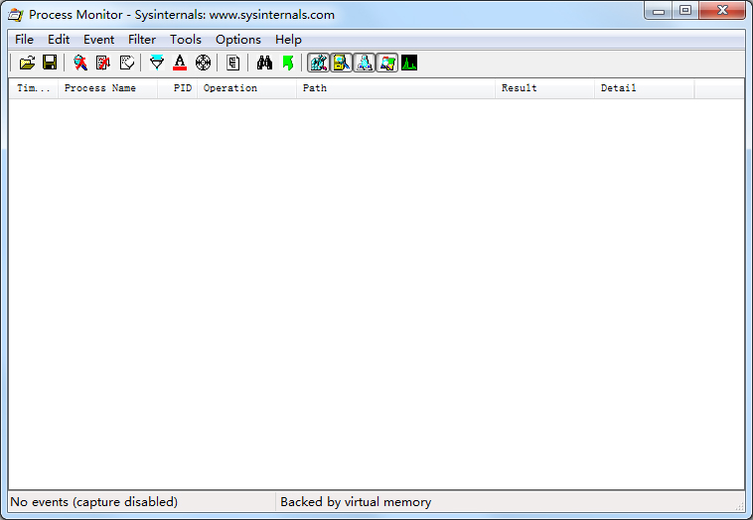
Task: Click the Operation column header
Action: coord(246,88)
